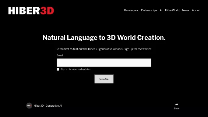Click the Sign Up button

[x=104, y=79]
